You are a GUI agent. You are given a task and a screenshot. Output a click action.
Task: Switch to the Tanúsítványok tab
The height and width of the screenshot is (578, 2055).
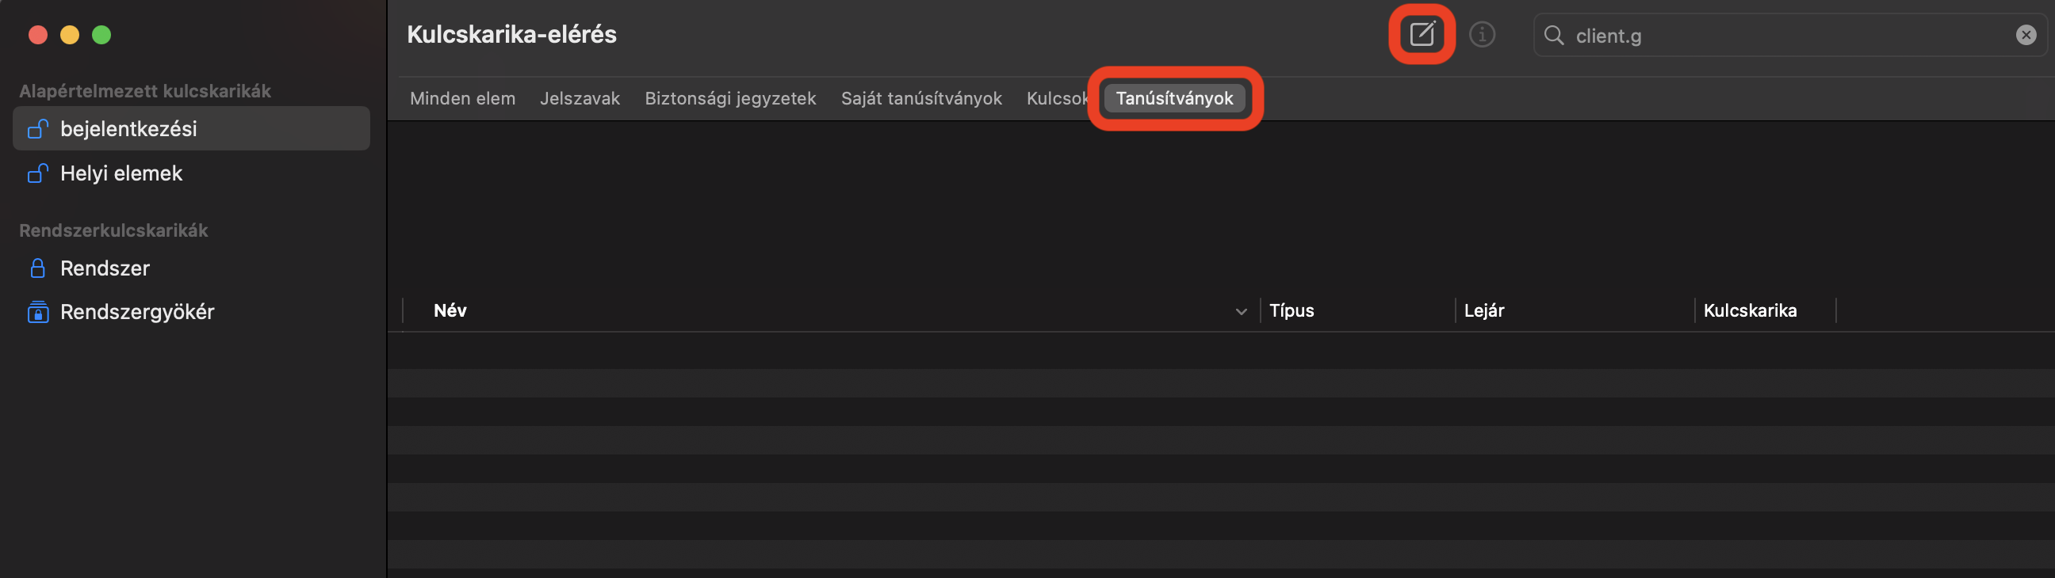(1176, 98)
